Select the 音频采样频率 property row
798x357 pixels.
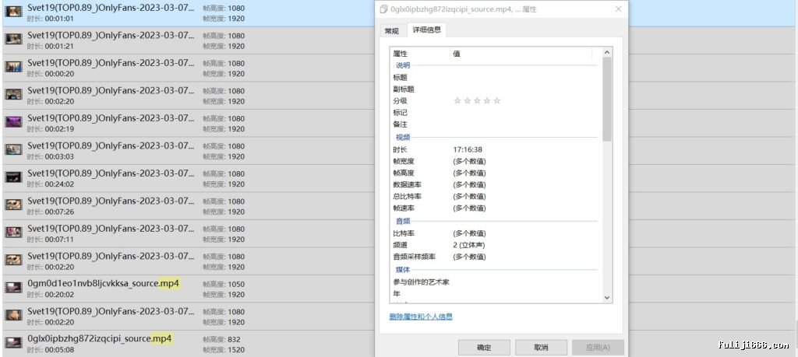(496, 257)
